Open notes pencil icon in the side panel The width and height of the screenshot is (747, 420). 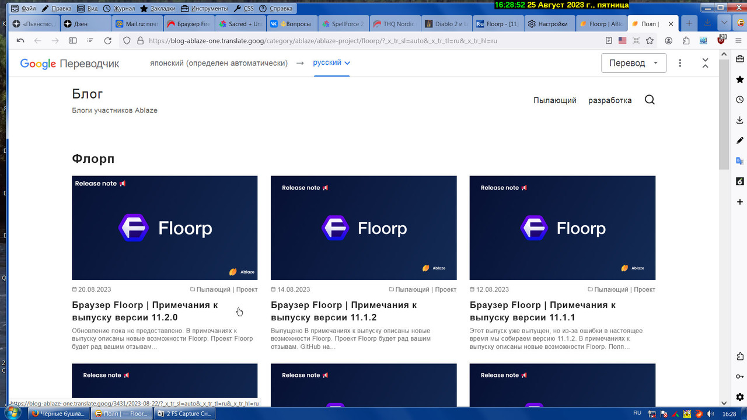740,141
